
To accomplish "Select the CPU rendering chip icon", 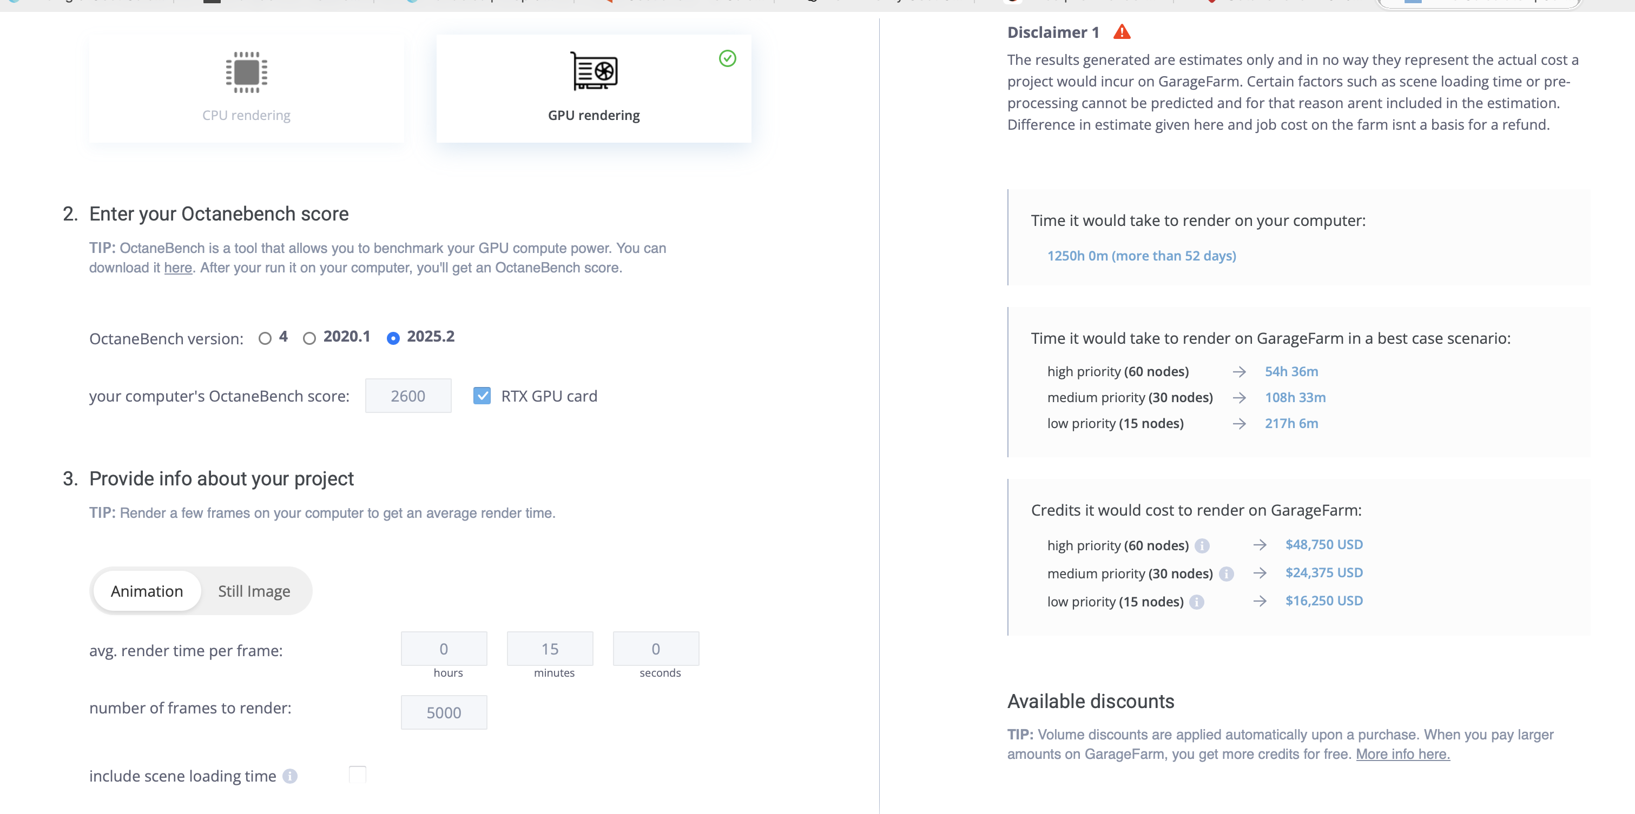I will 246,72.
